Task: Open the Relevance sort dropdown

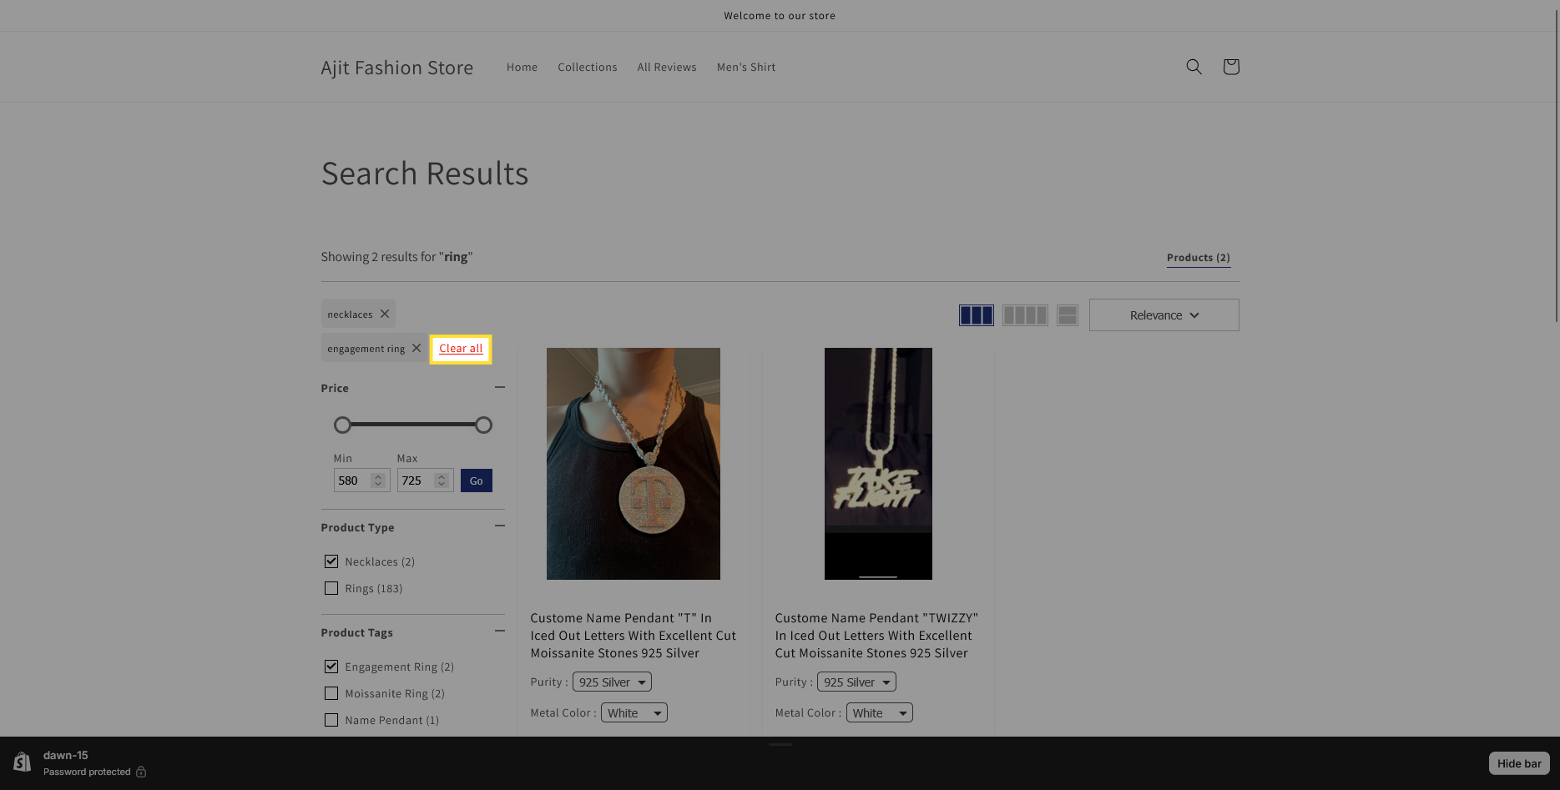Action: [x=1164, y=315]
